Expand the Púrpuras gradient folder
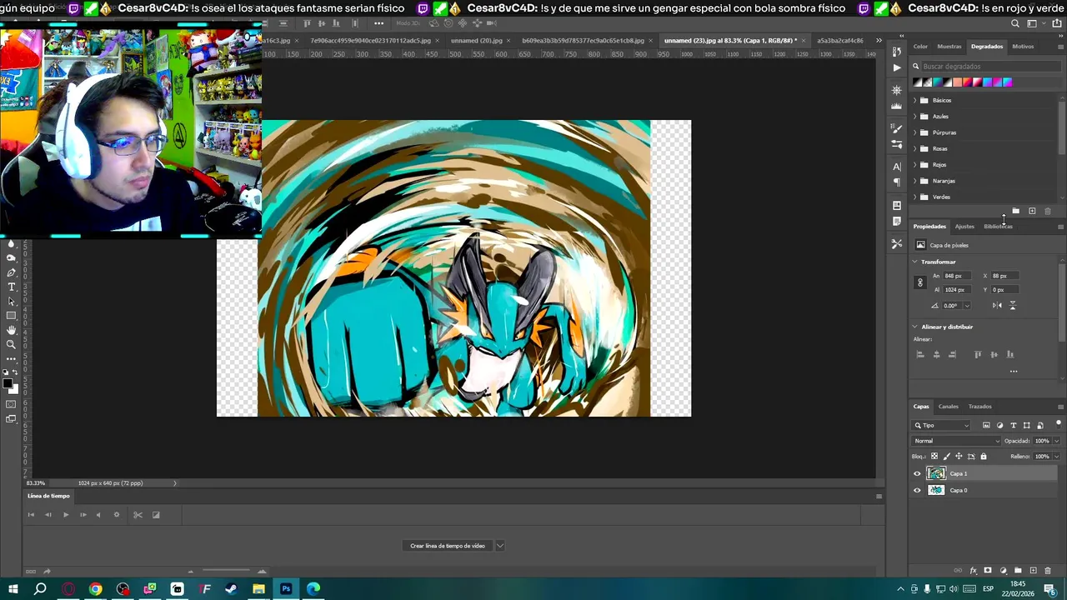This screenshot has width=1067, height=600. [915, 132]
